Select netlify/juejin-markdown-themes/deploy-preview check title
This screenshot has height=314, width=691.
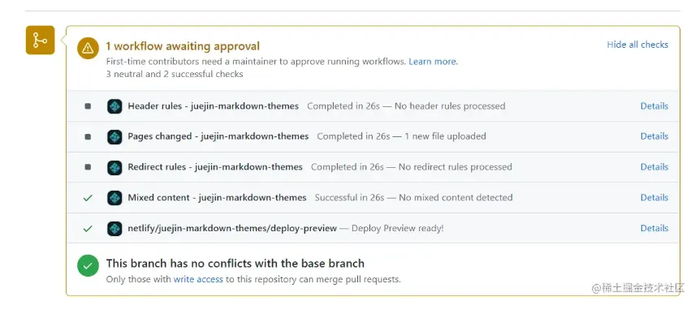click(x=232, y=228)
